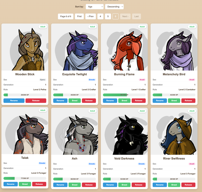Breed Exquisite Twilight

(75, 101)
